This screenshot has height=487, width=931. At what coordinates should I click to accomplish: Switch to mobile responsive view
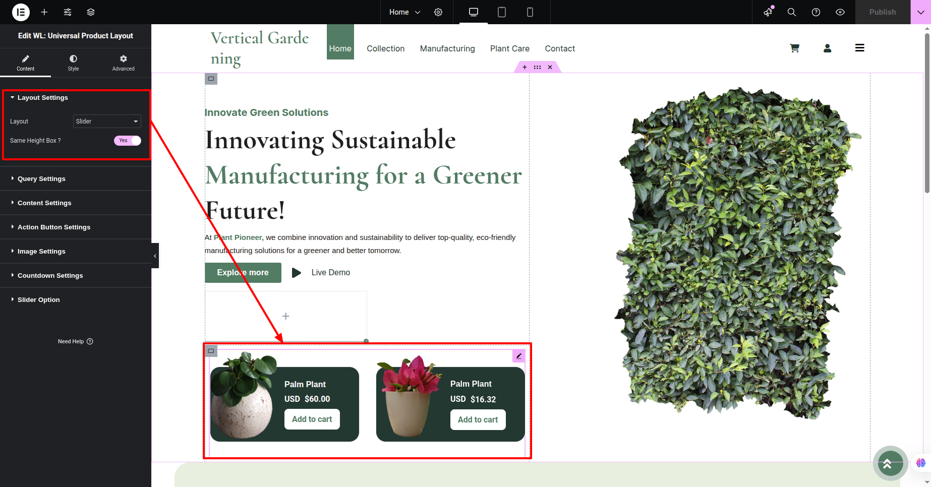click(530, 12)
